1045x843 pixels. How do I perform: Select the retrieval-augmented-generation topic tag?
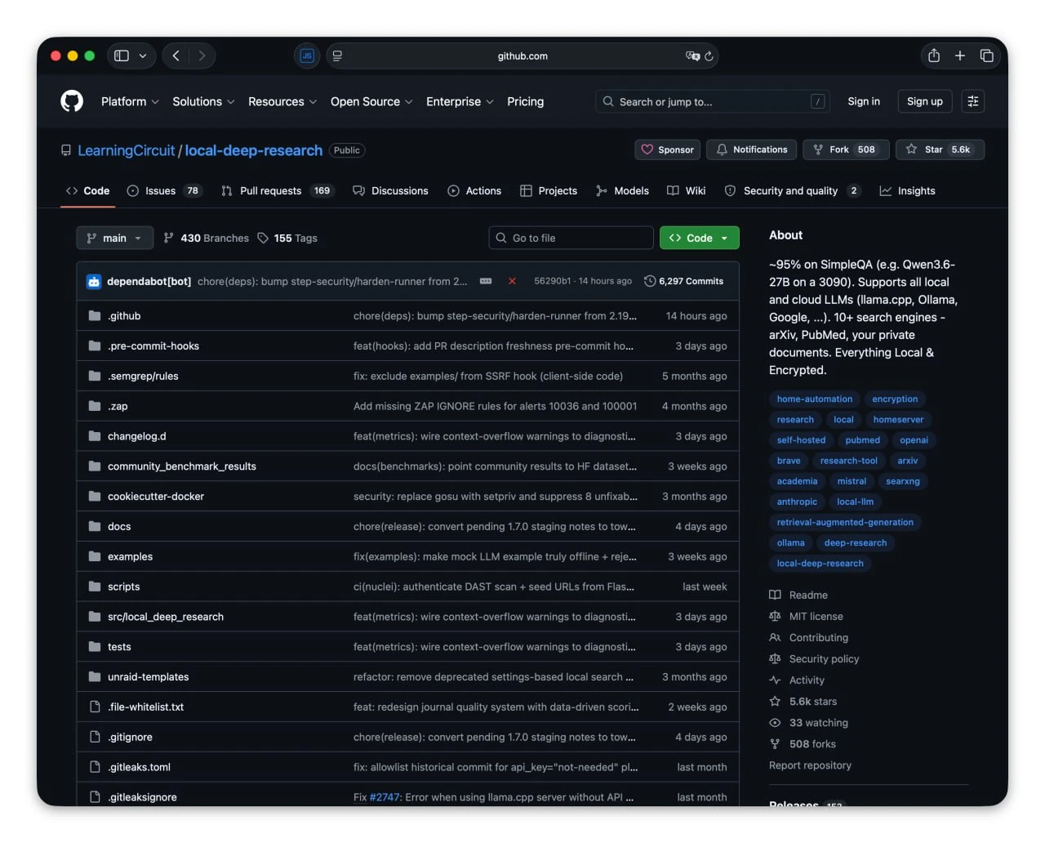coord(845,522)
